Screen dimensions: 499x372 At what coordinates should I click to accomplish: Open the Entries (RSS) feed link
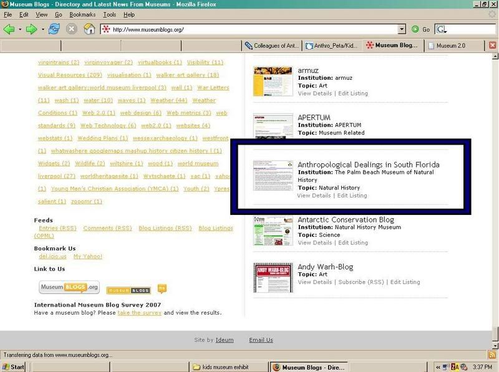coord(57,228)
